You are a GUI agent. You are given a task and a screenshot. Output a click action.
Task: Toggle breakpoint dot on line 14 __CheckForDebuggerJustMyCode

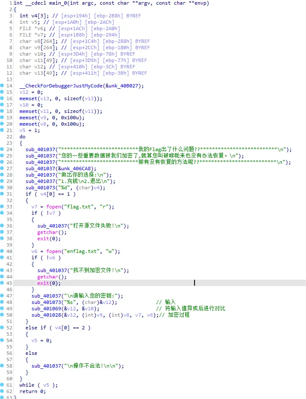2,85
